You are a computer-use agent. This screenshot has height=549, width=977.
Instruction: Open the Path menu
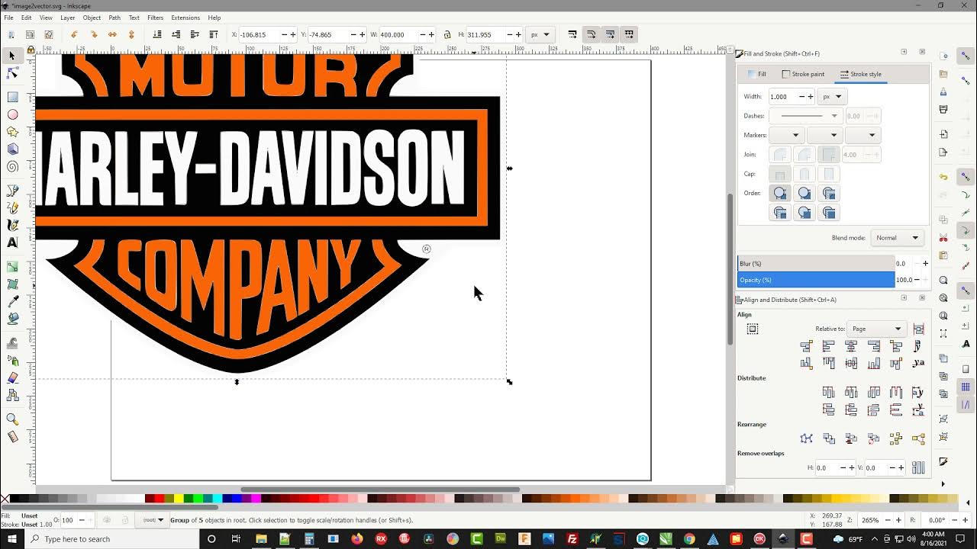coord(114,18)
